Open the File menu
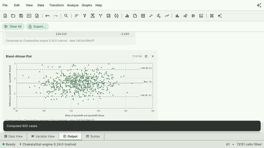The width and height of the screenshot is (264, 148). pos(5,5)
